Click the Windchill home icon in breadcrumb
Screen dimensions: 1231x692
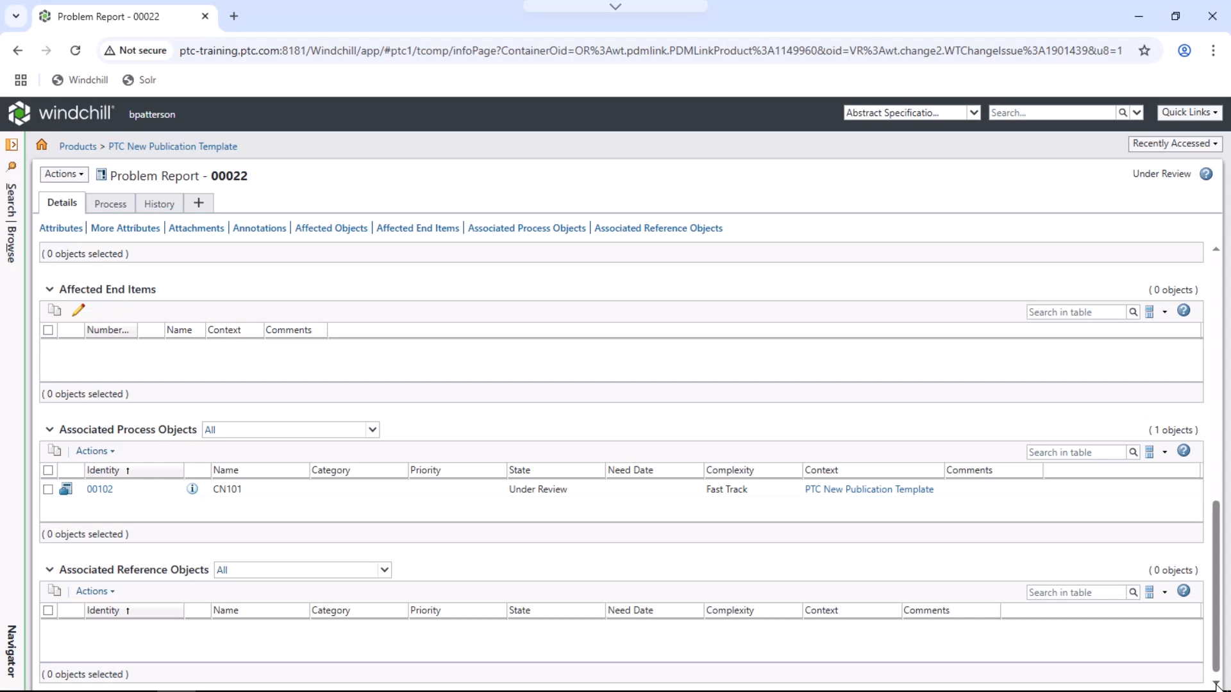(42, 145)
